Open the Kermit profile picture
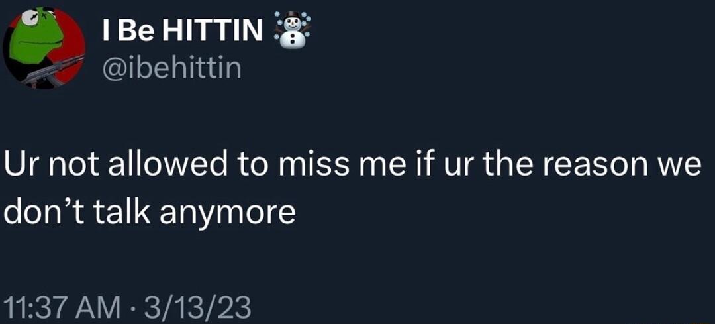 44,46
